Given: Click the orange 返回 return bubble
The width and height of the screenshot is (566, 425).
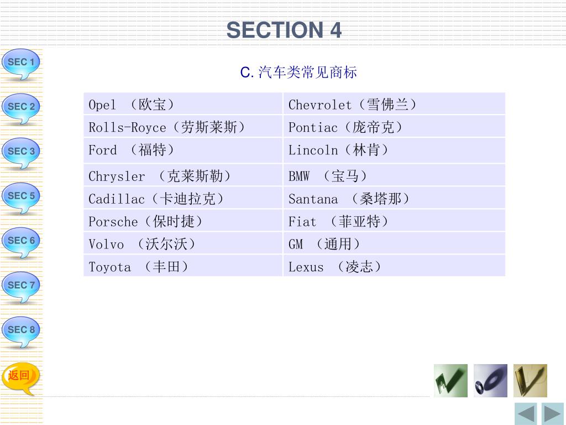Looking at the screenshot, I should 21,377.
